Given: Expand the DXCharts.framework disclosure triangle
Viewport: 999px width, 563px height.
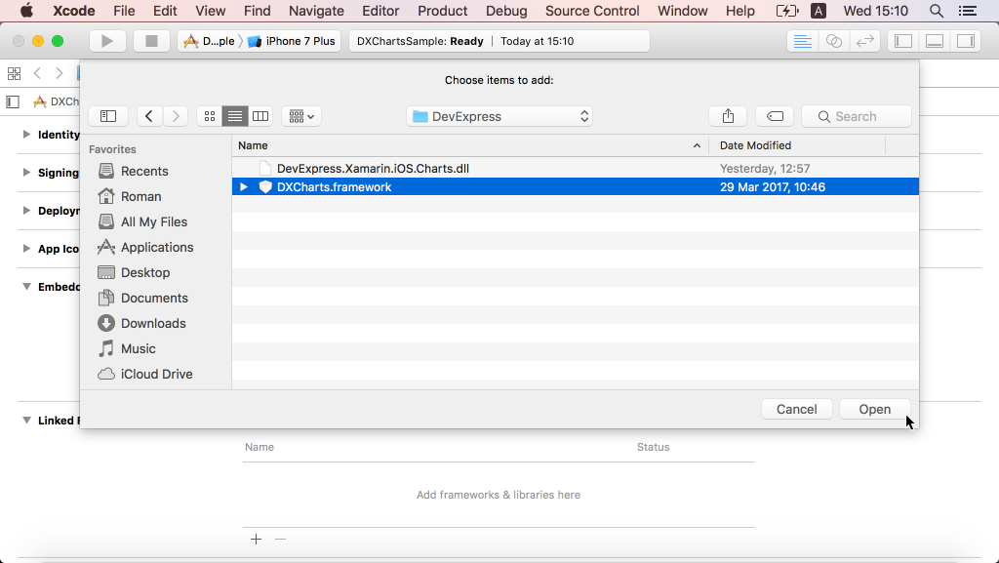Looking at the screenshot, I should pos(244,186).
